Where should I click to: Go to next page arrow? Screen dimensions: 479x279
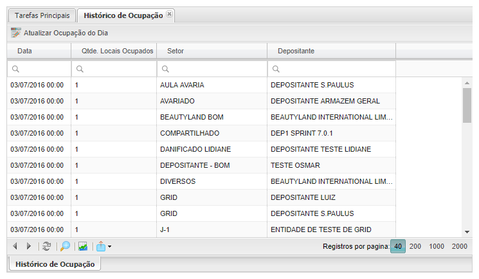(28, 246)
